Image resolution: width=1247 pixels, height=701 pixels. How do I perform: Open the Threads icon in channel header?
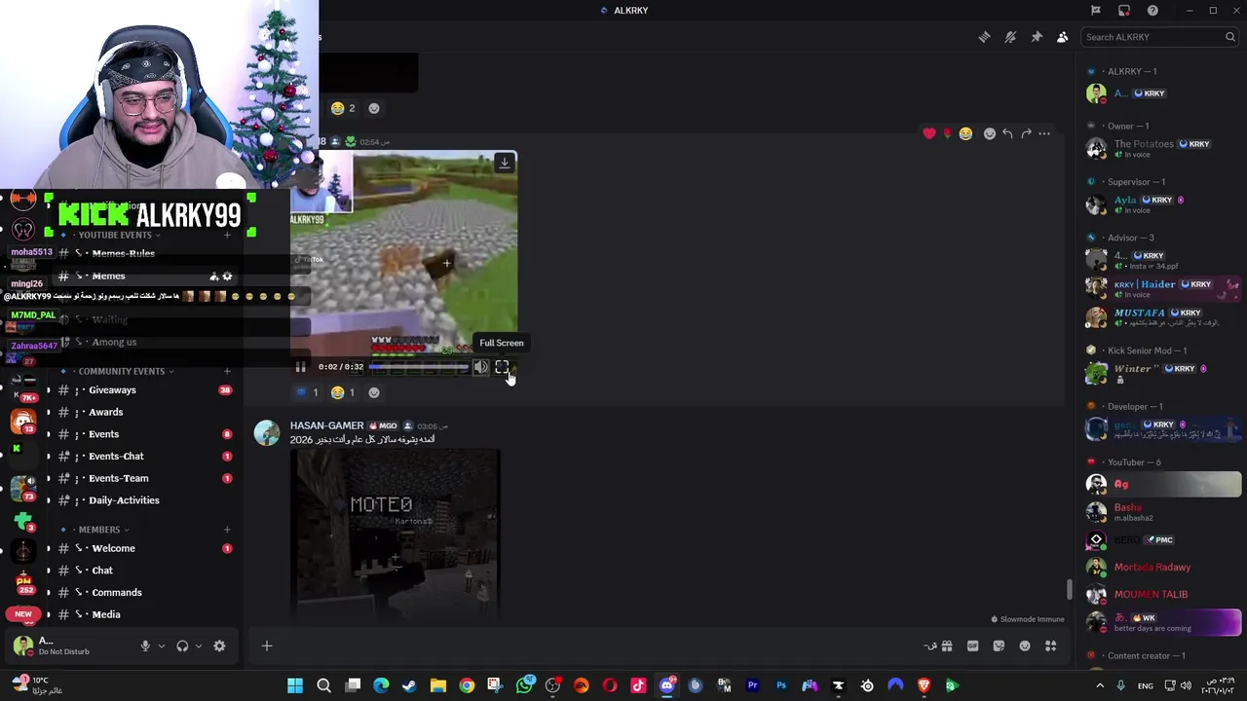[x=984, y=37]
